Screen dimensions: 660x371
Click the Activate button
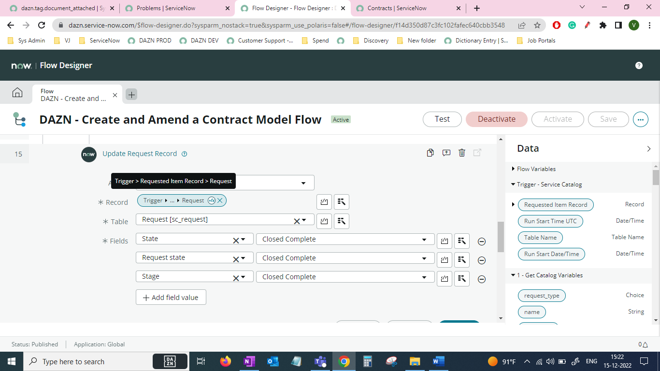click(558, 119)
